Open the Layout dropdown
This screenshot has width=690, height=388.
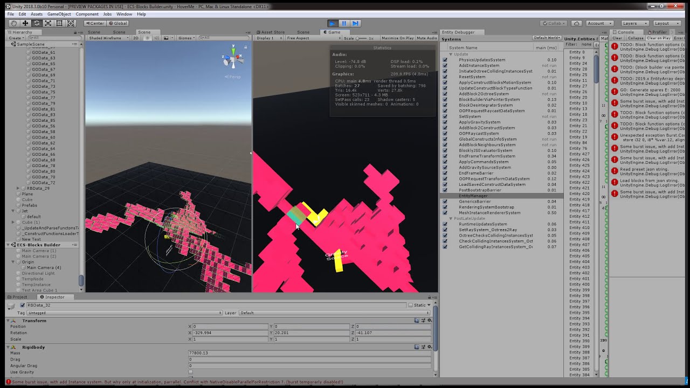tap(667, 23)
